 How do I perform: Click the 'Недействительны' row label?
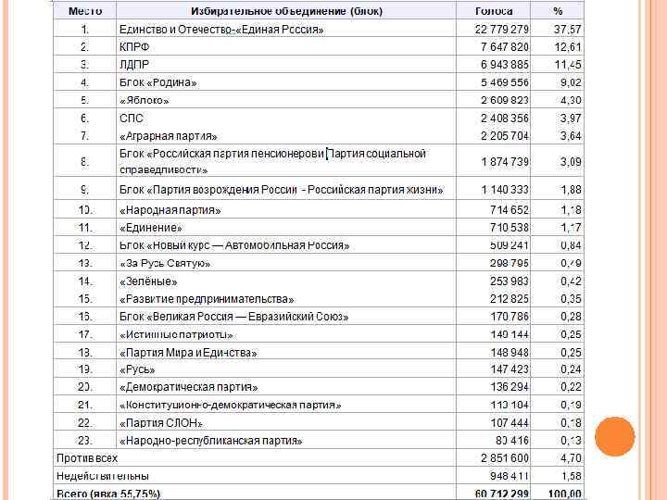pos(103,476)
